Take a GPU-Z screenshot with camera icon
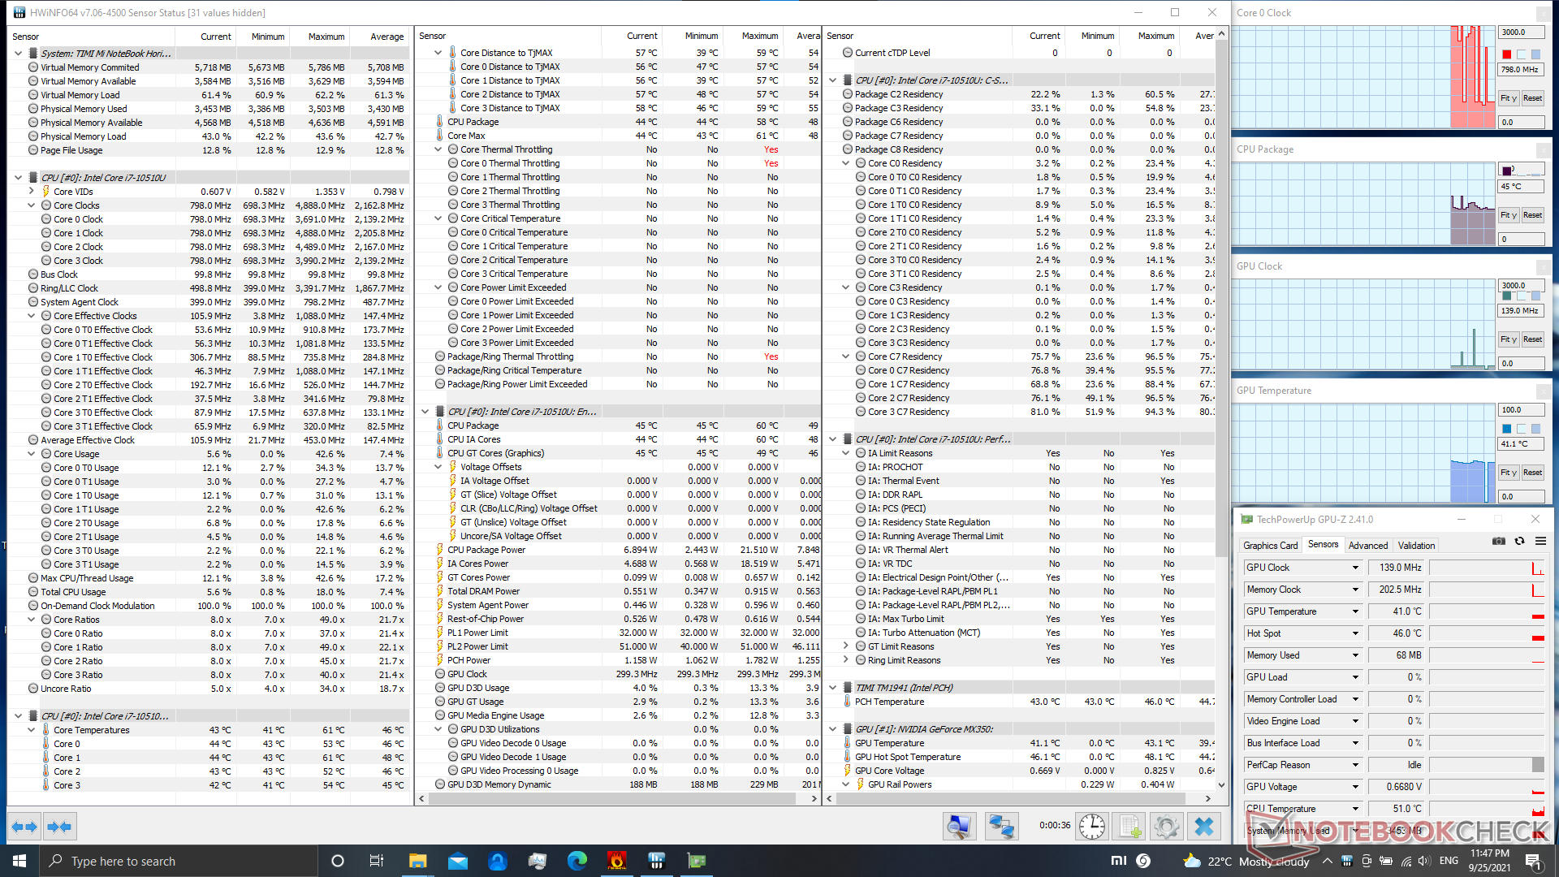 [x=1499, y=542]
